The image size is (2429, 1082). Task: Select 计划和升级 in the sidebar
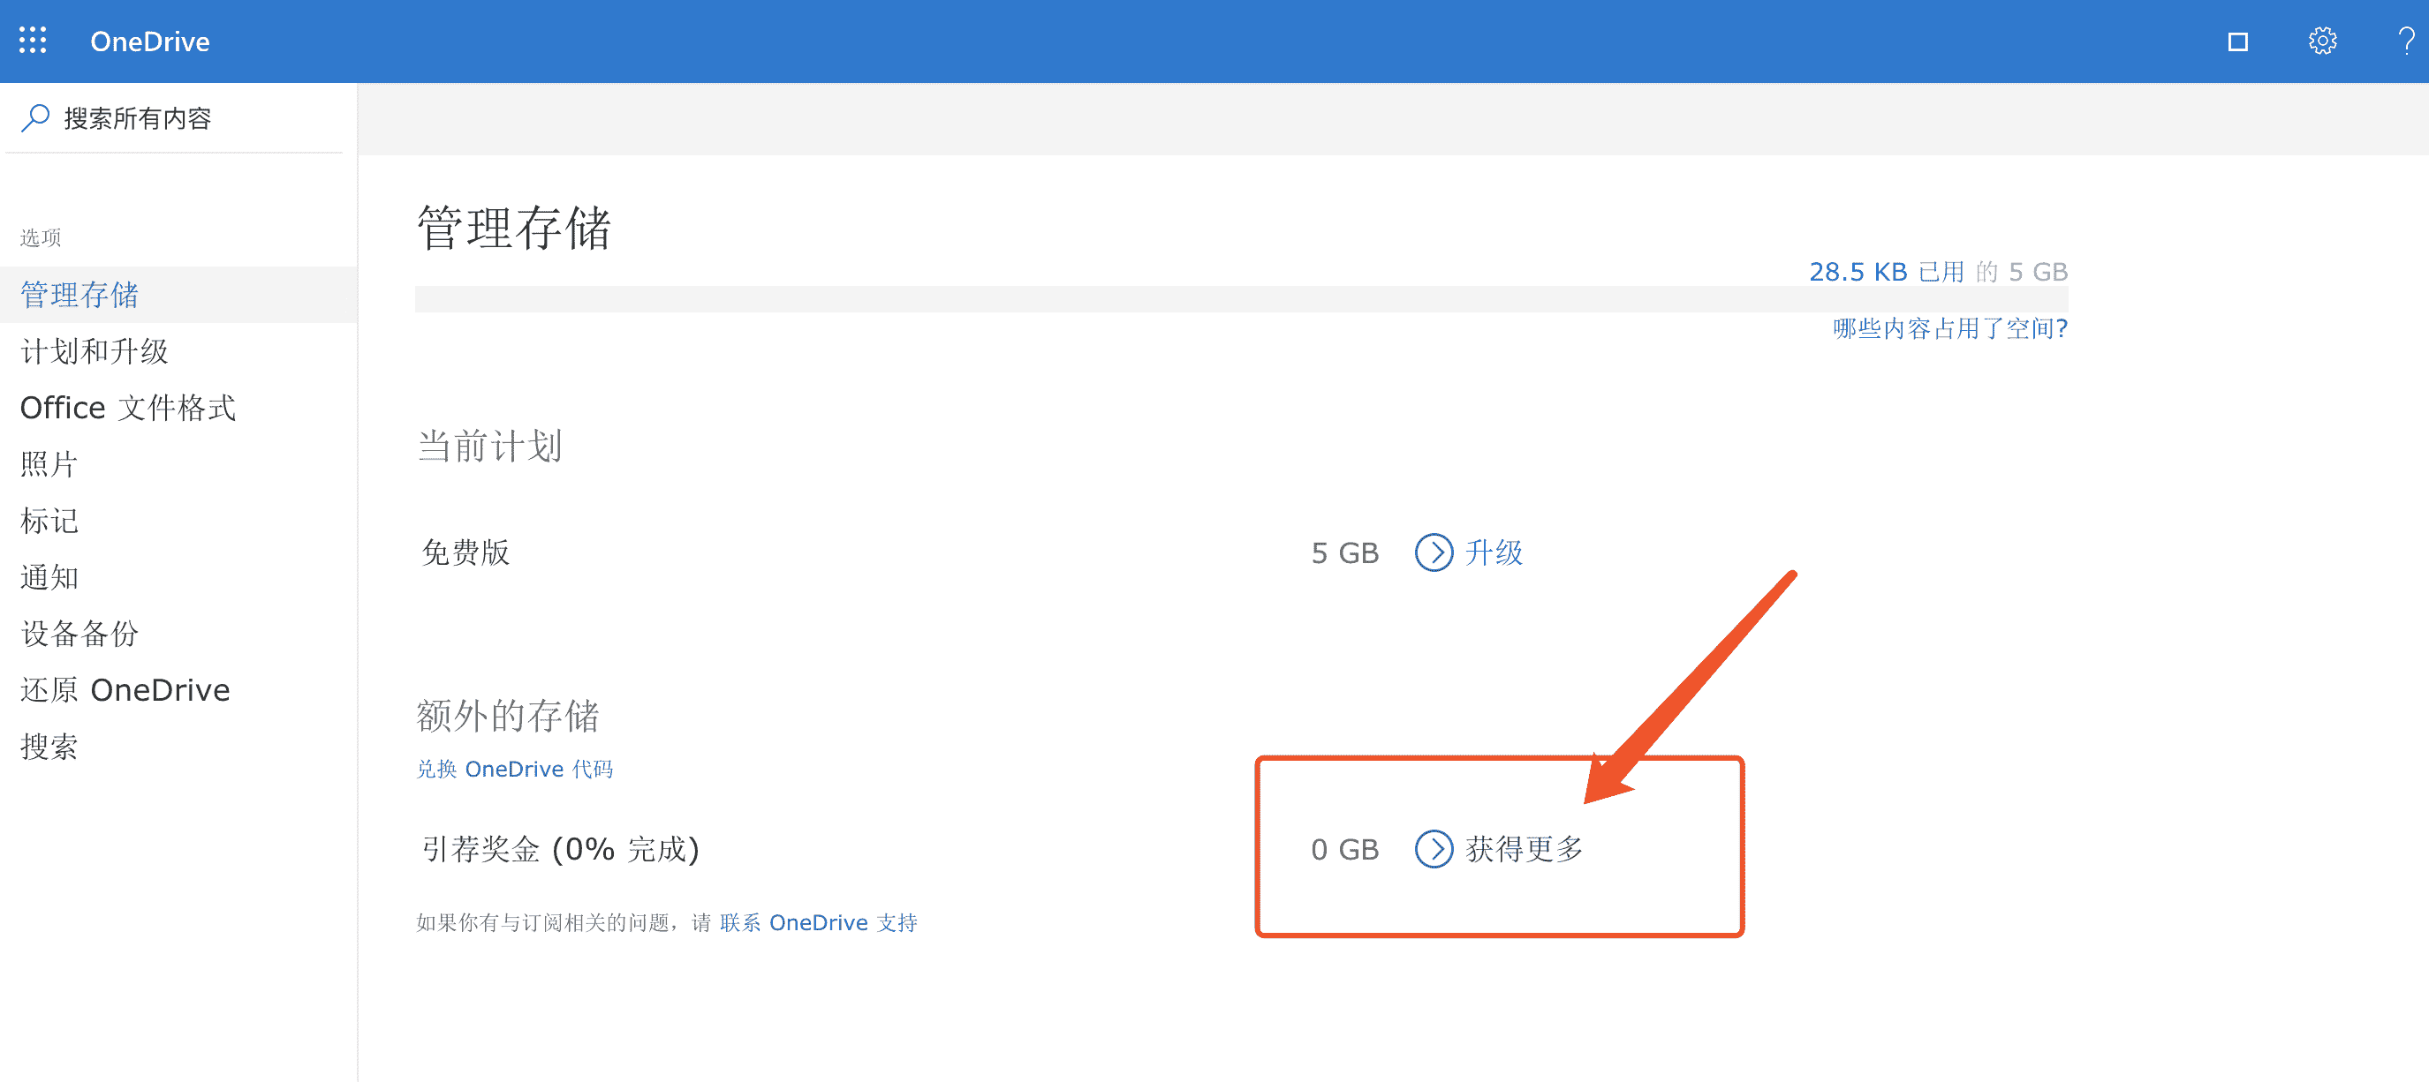[95, 351]
